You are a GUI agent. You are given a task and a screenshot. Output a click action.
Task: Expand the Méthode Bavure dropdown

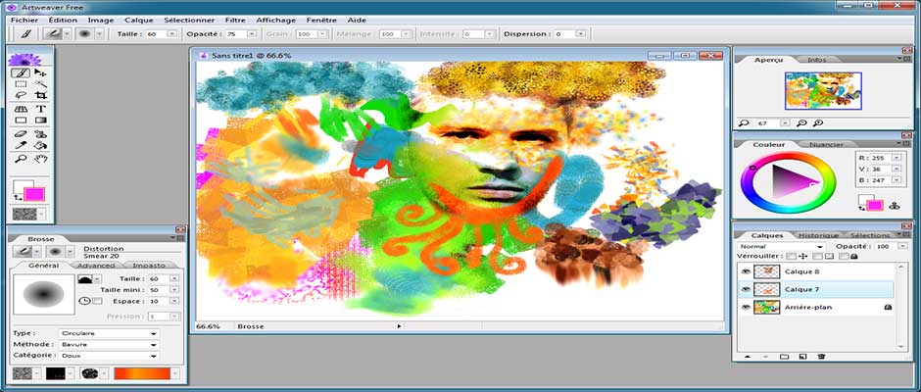109,344
